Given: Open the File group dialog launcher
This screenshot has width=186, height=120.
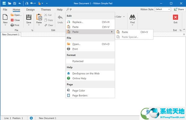Looking at the screenshot, I should pyautogui.click(x=32, y=30).
